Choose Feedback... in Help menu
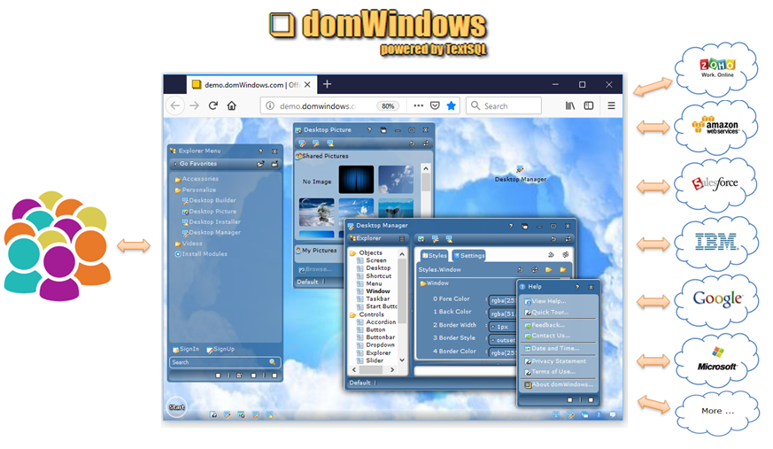This screenshot has width=773, height=449. [545, 325]
